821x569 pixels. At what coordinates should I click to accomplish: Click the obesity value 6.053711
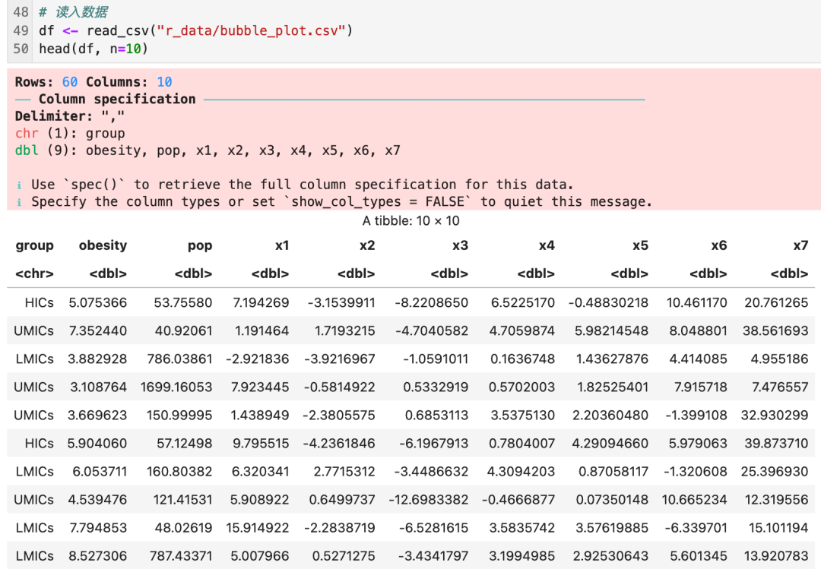100,472
